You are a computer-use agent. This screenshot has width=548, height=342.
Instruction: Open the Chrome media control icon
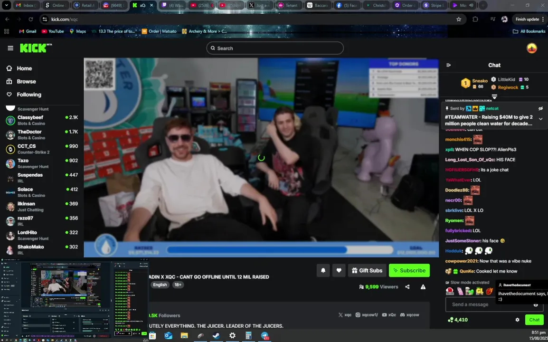click(x=493, y=19)
